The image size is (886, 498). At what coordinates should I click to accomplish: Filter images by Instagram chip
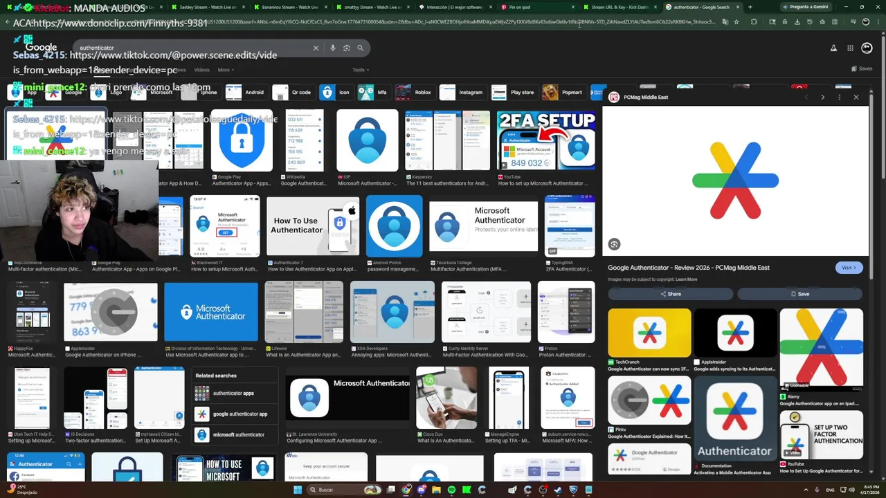pos(462,92)
